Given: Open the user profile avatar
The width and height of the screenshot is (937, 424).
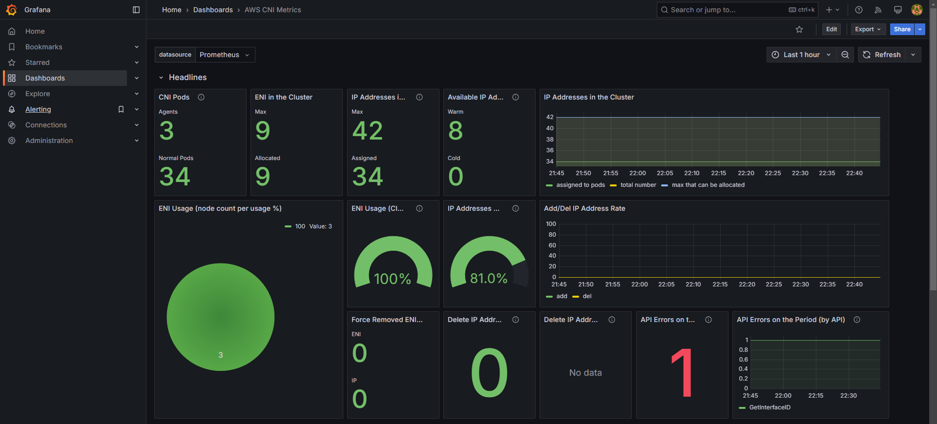Looking at the screenshot, I should tap(917, 10).
